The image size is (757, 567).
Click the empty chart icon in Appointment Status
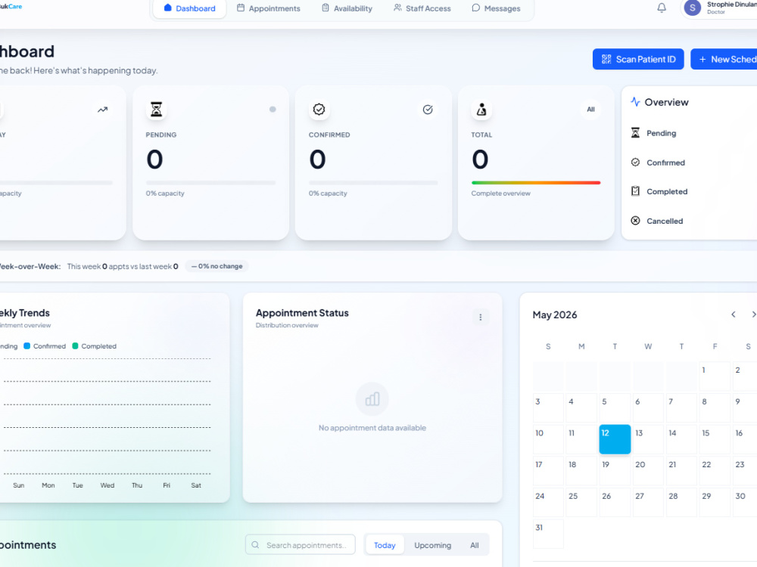tap(372, 399)
